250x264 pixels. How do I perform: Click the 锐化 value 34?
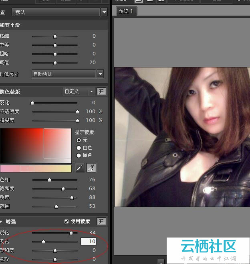pyautogui.click(x=93, y=233)
